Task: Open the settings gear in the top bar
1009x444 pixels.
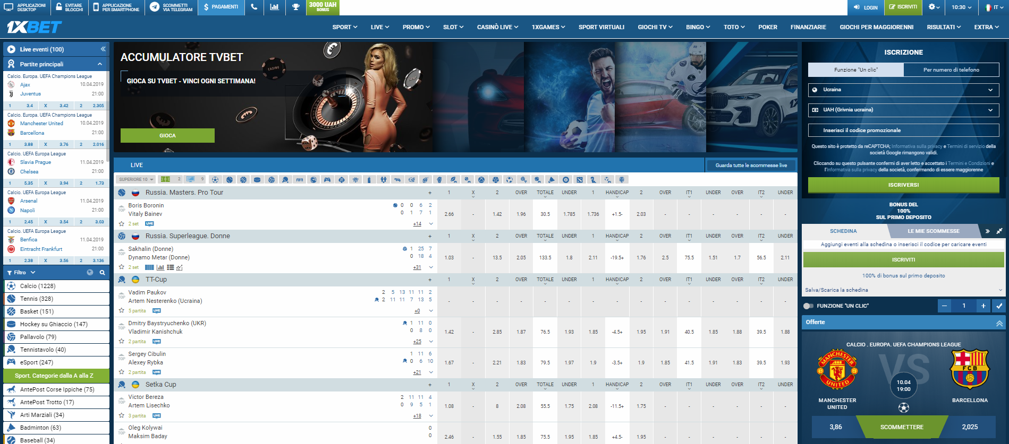Action: coord(934,7)
